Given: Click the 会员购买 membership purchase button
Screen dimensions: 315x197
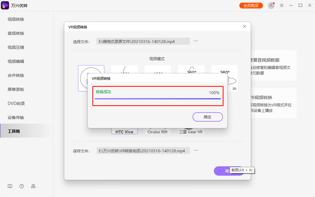Looking at the screenshot, I should 251,5.
